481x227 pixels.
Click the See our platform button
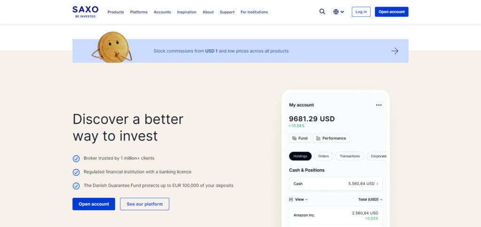(x=145, y=204)
